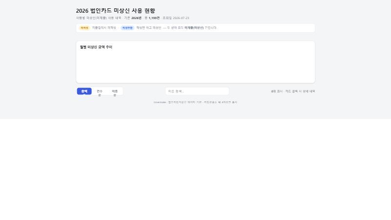Click inside the empty monthly trend chart area

(195, 66)
